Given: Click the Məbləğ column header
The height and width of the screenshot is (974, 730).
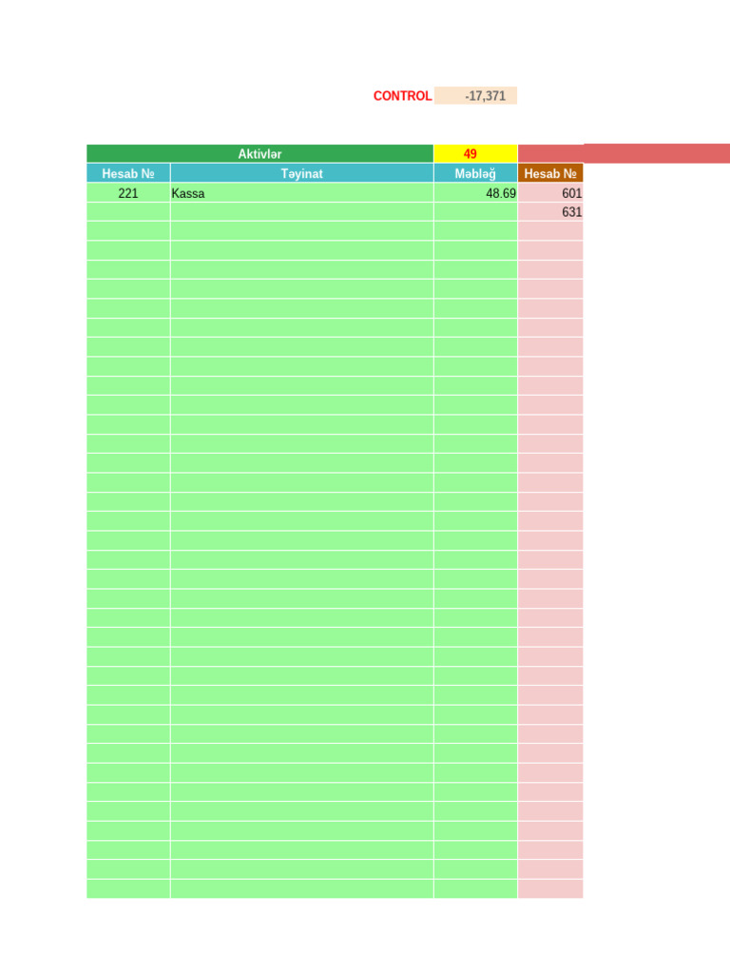Looking at the screenshot, I should click(x=475, y=173).
